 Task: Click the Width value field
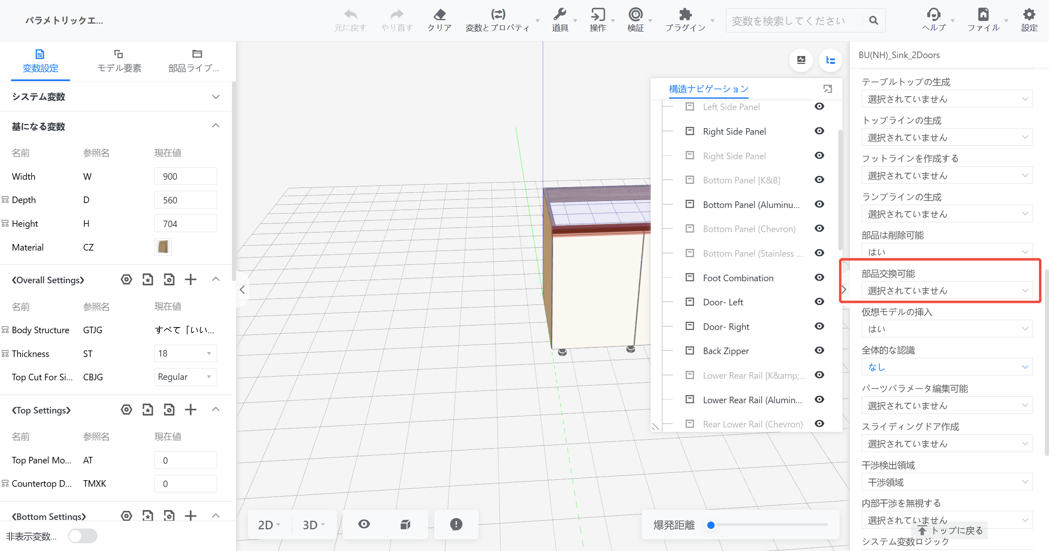186,176
